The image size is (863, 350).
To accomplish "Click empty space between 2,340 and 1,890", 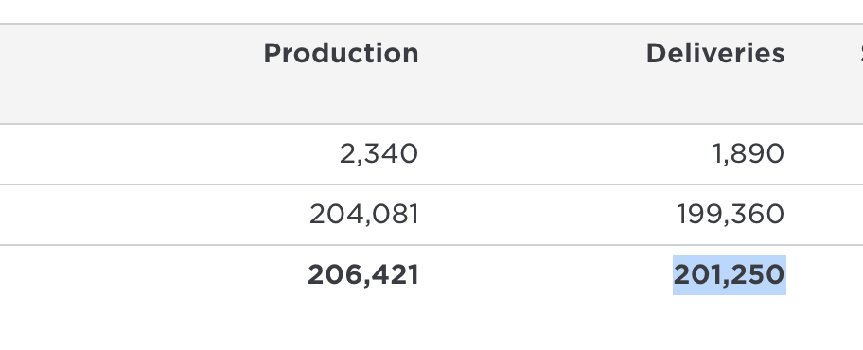I will (x=565, y=154).
